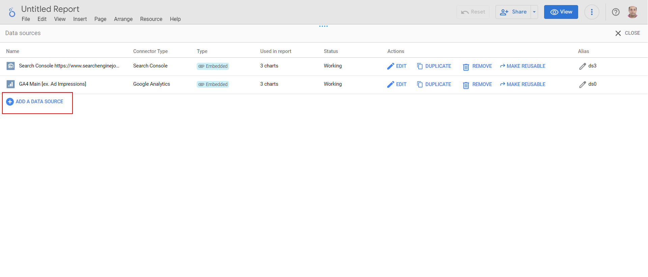Add a data source
Image resolution: width=648 pixels, height=277 pixels.
coord(35,102)
